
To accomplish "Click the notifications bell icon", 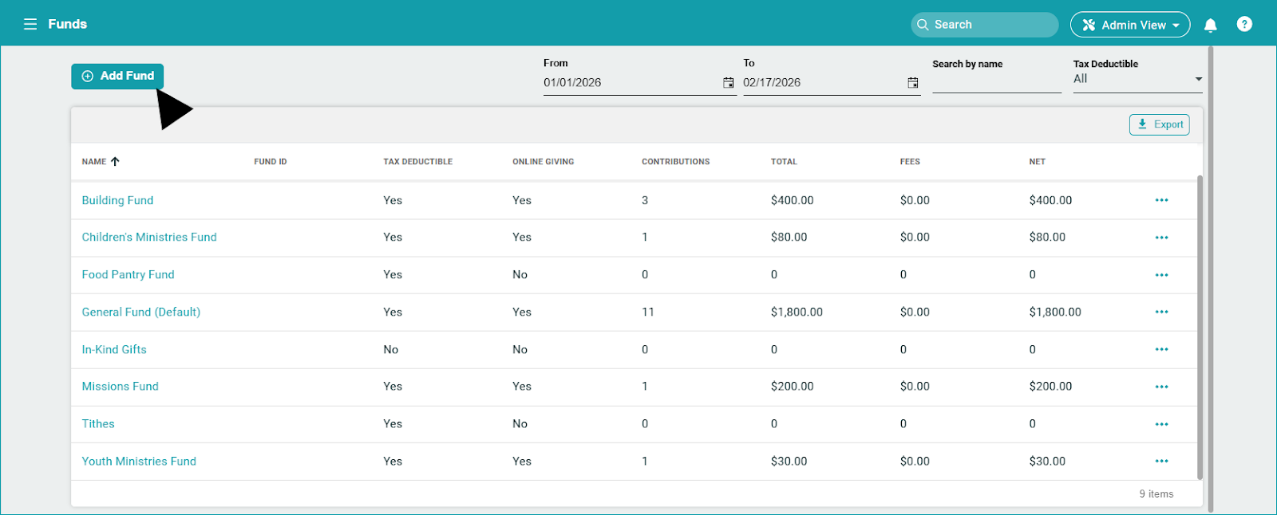I will click(1210, 25).
